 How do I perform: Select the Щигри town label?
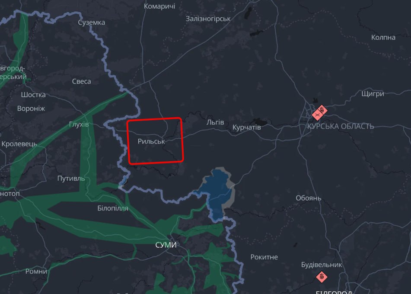click(373, 94)
